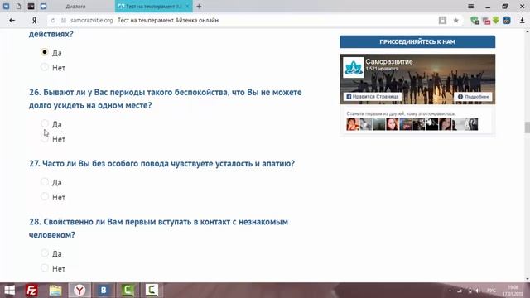
Task: Click the Подробнее button in Facebook widget
Action: (x=473, y=97)
